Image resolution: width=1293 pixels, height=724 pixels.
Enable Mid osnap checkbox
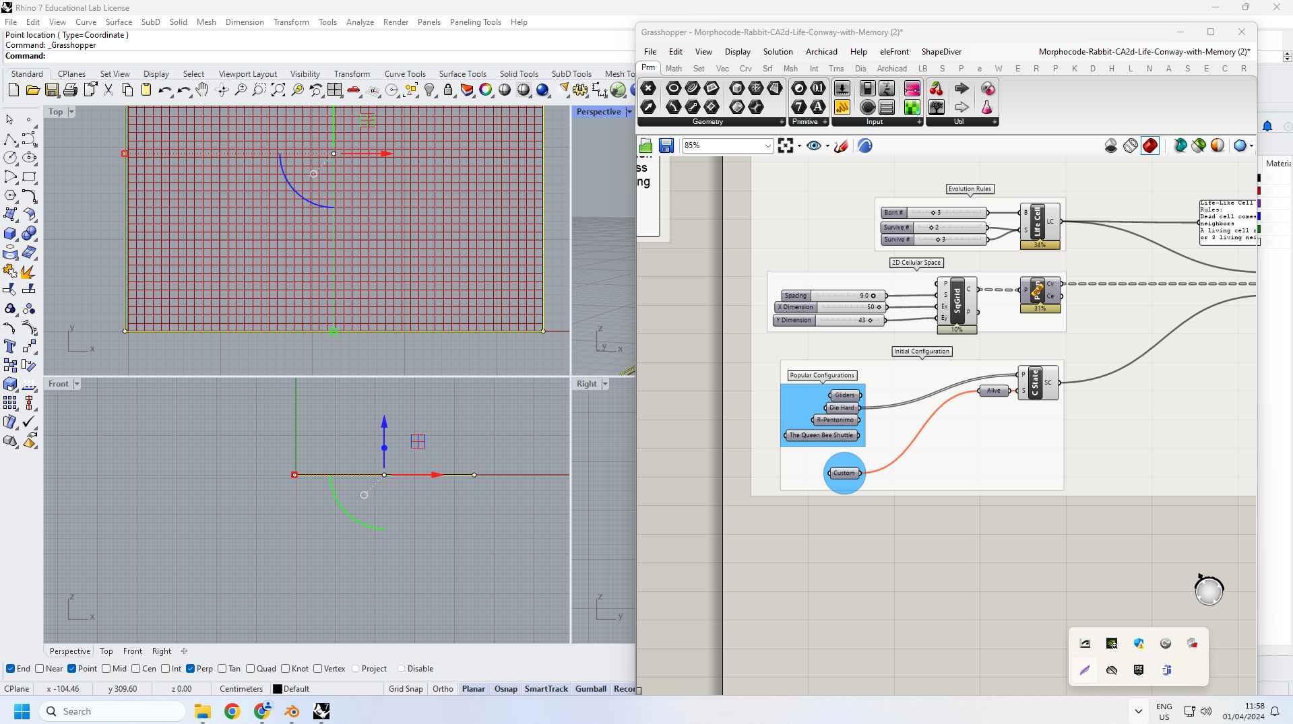(x=106, y=669)
